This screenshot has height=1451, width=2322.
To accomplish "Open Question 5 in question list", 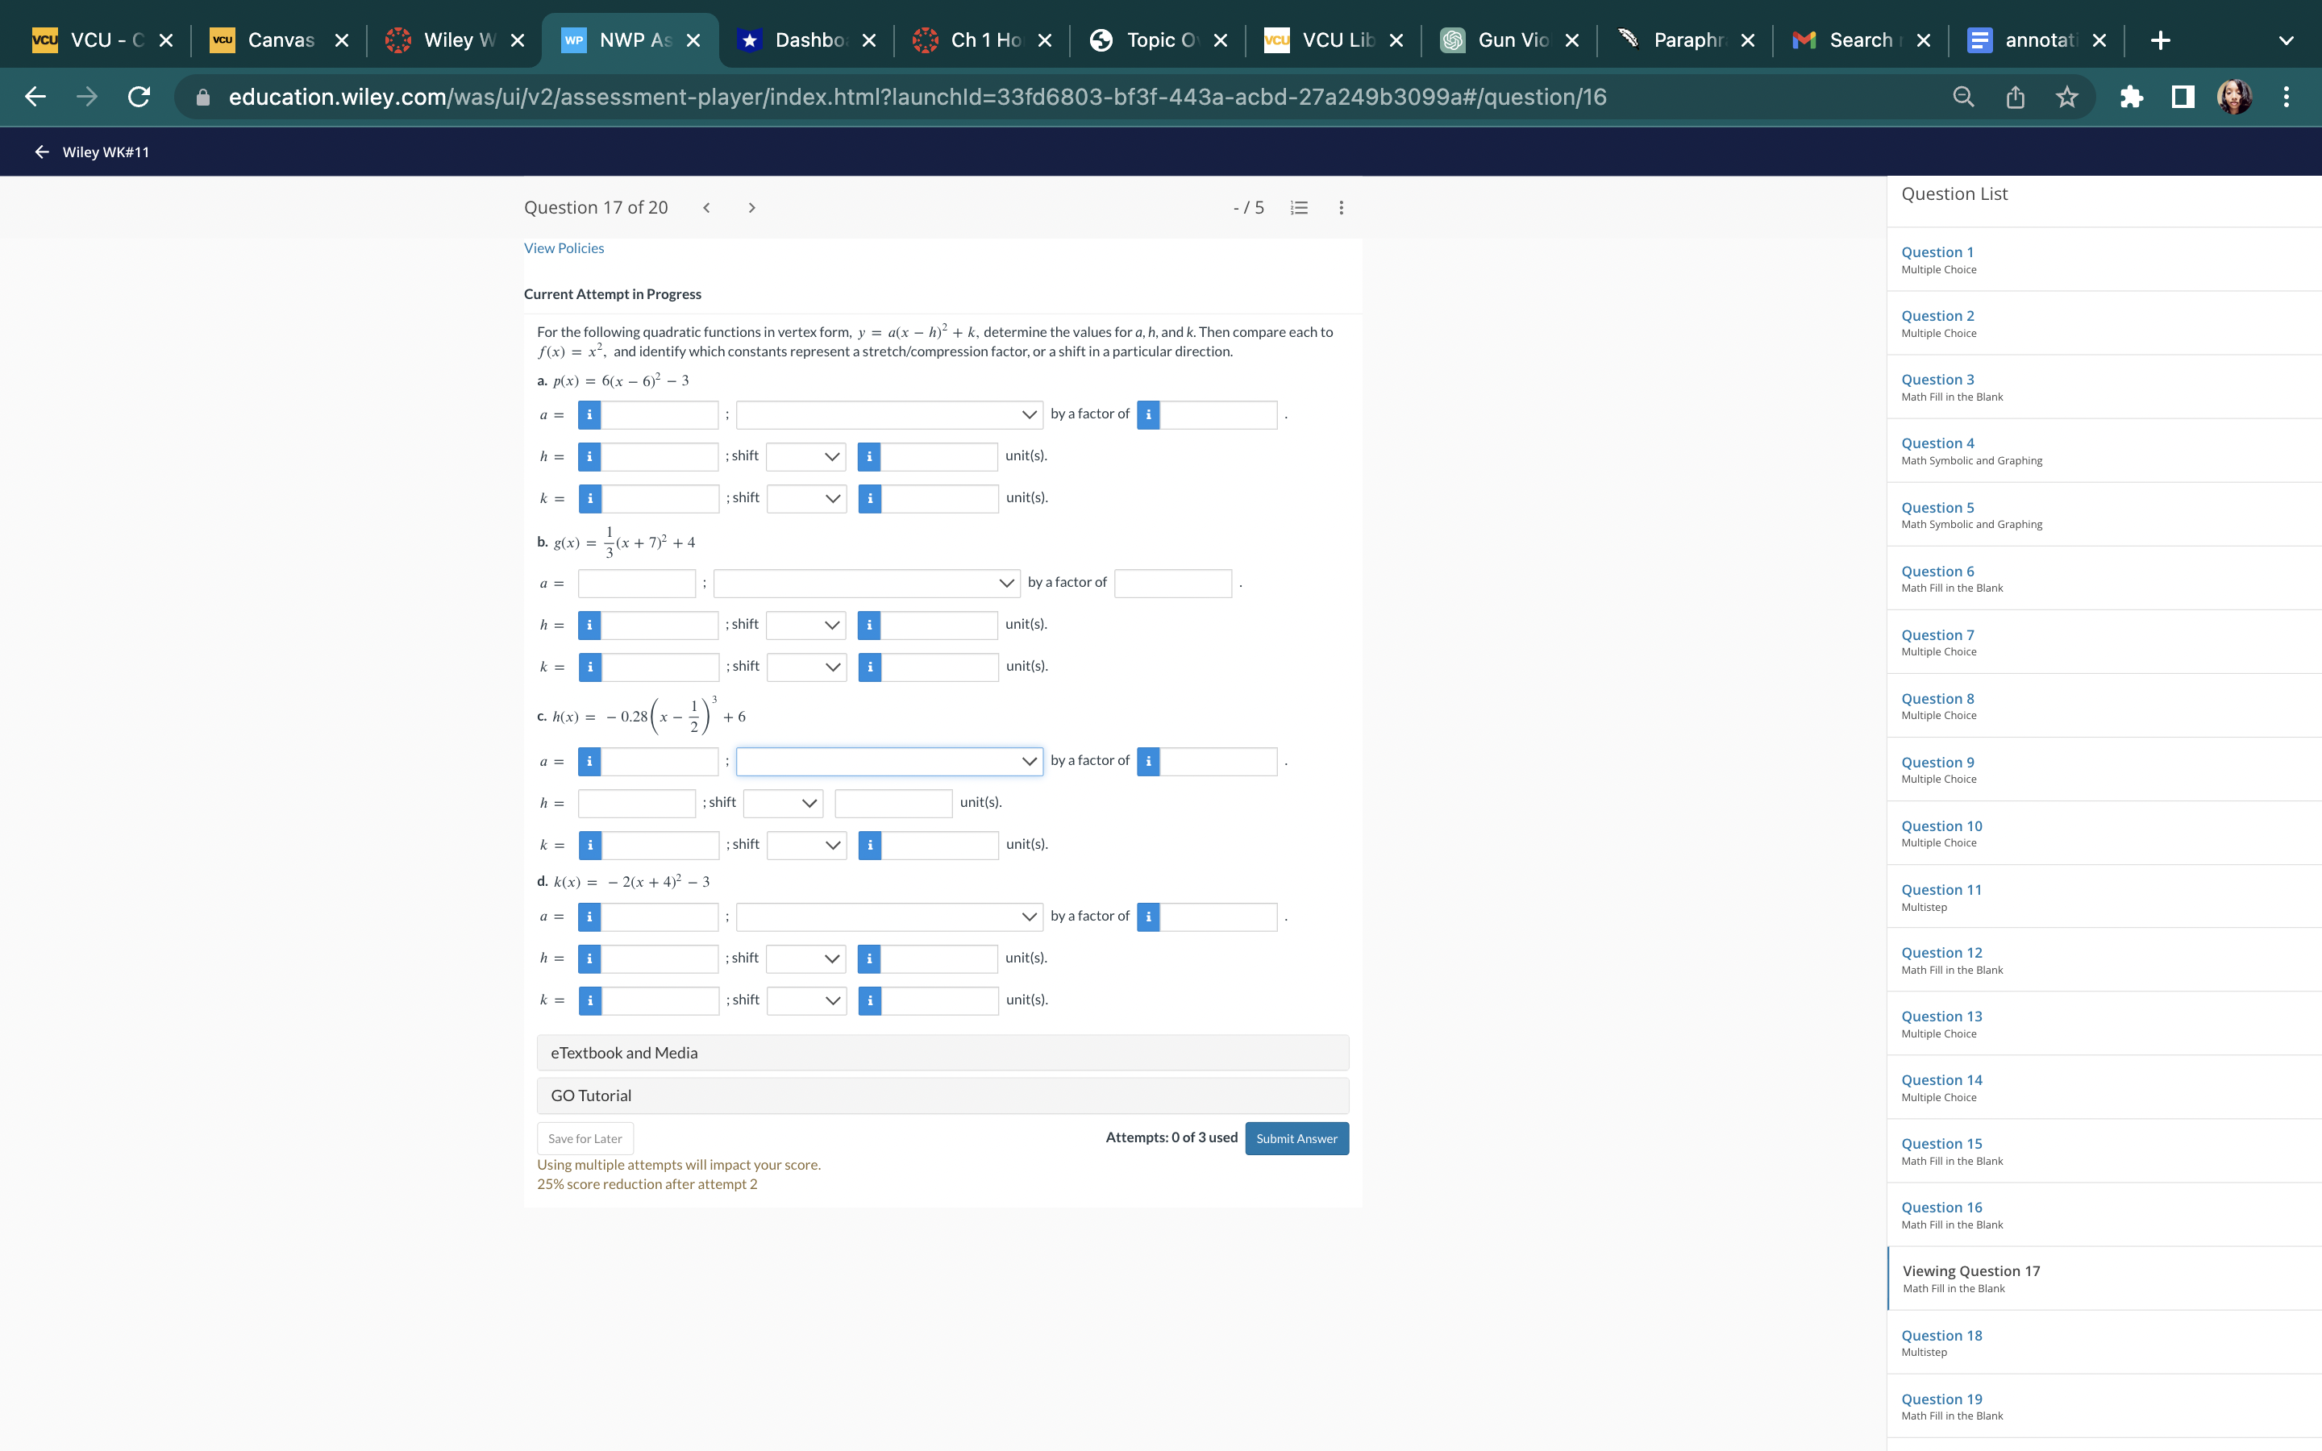I will 1937,508.
